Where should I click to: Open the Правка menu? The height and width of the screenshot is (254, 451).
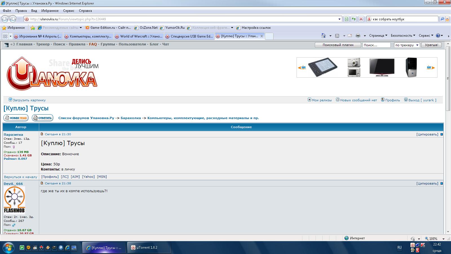pos(21,11)
